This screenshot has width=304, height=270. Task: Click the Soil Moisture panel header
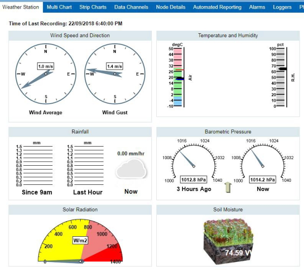pos(228,210)
